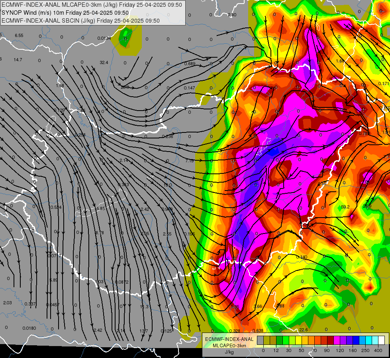The height and width of the screenshot is (358, 390).
Task: Click the map value 0.140
Action: [302, 257]
